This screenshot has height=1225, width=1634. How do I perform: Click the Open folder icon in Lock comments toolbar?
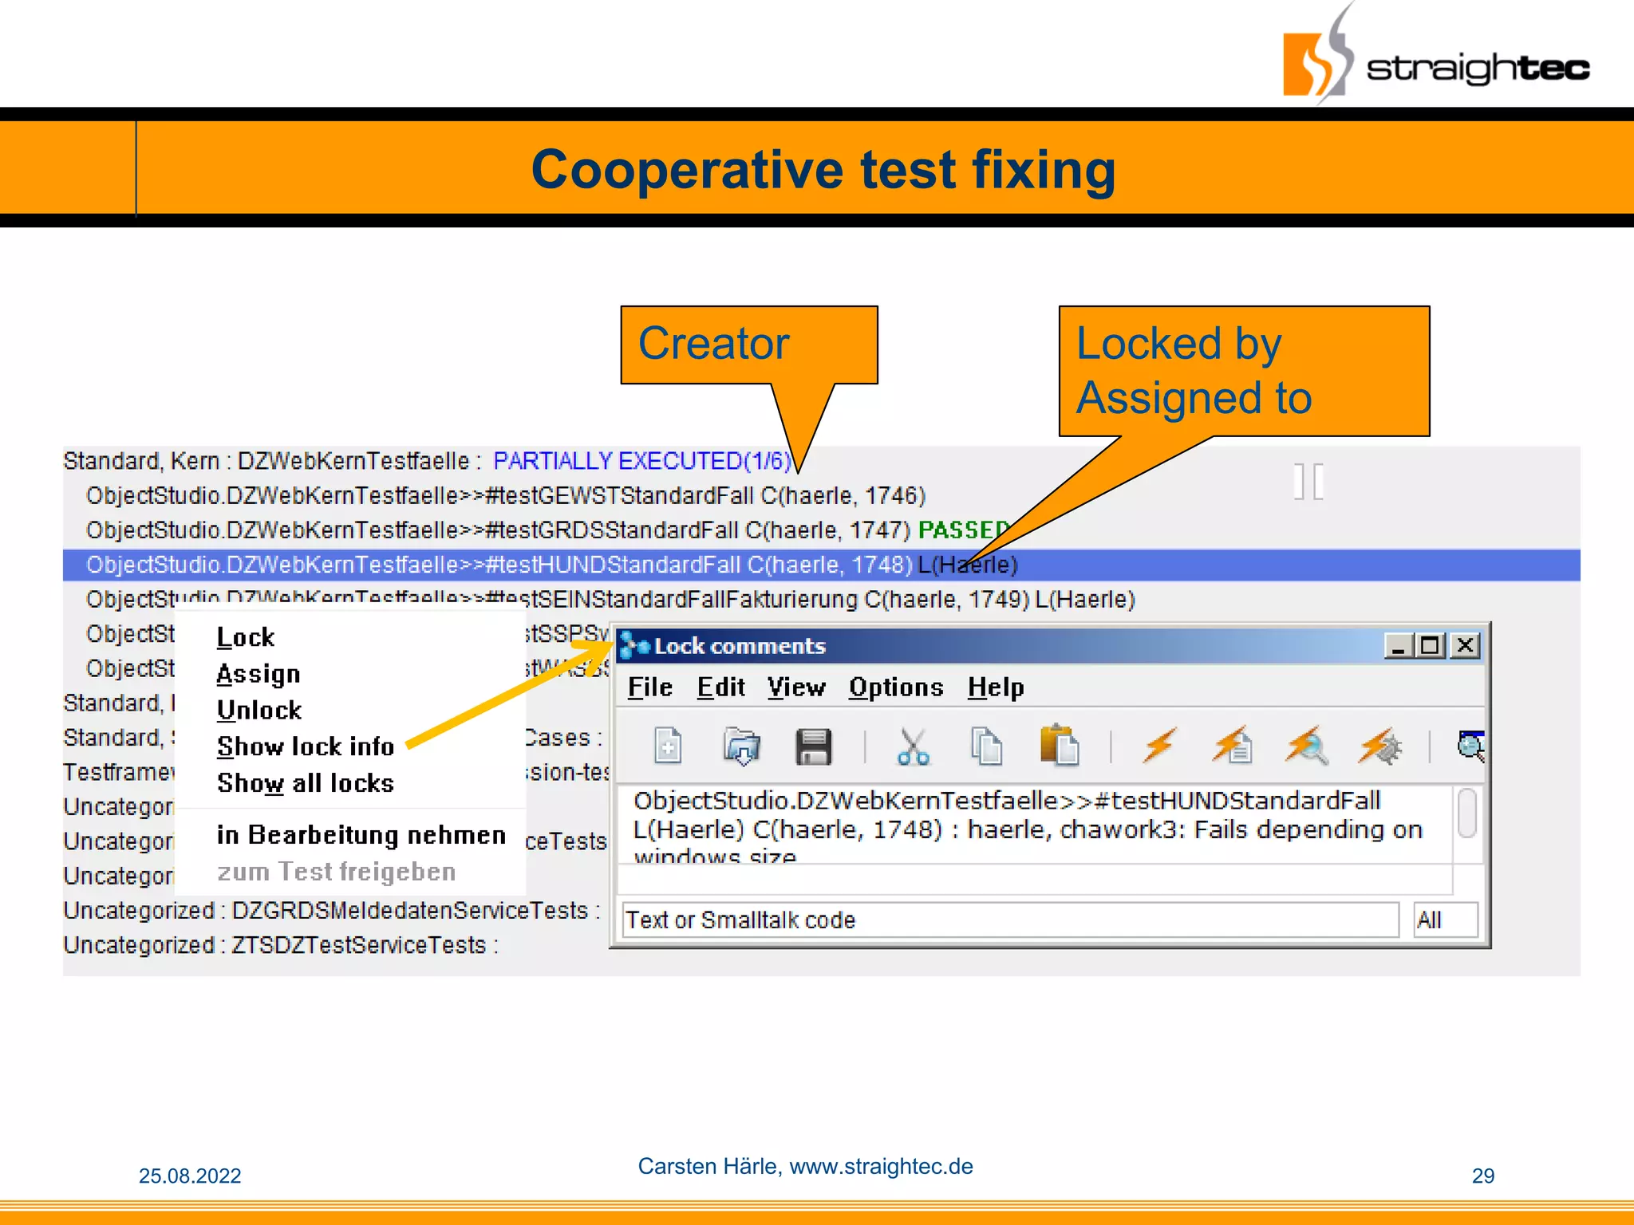[x=741, y=746]
